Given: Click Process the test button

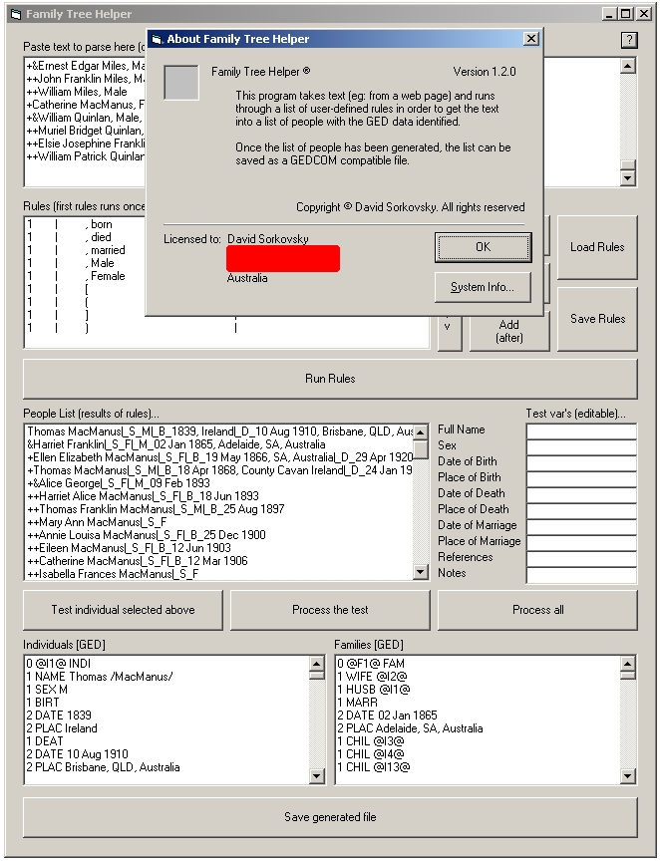Looking at the screenshot, I should 330,610.
